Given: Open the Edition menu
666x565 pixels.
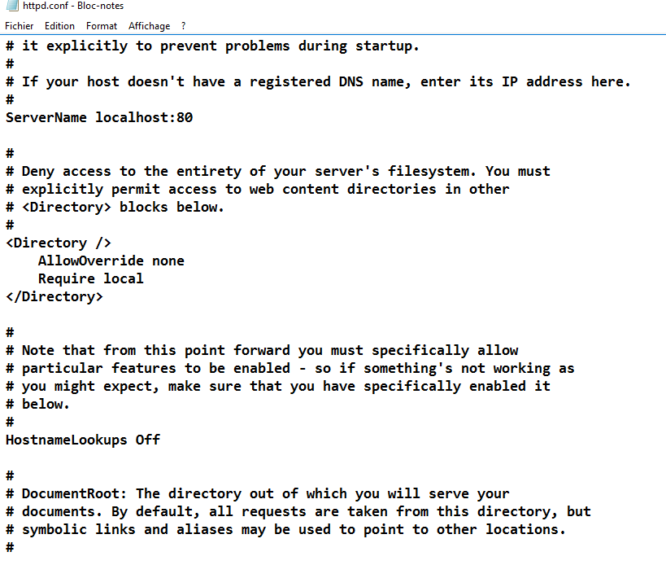Looking at the screenshot, I should 59,26.
